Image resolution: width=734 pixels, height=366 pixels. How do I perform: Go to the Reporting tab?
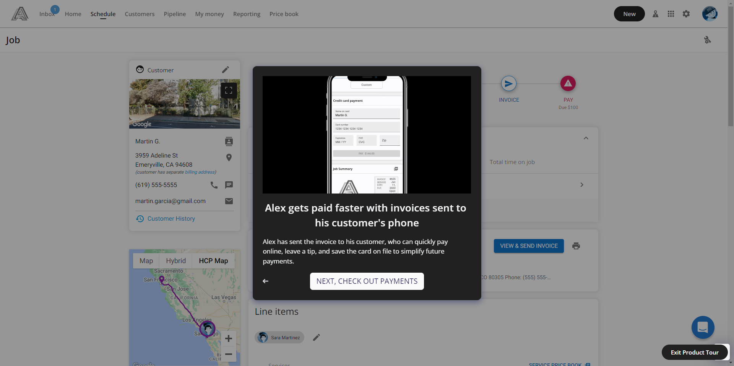click(x=247, y=14)
